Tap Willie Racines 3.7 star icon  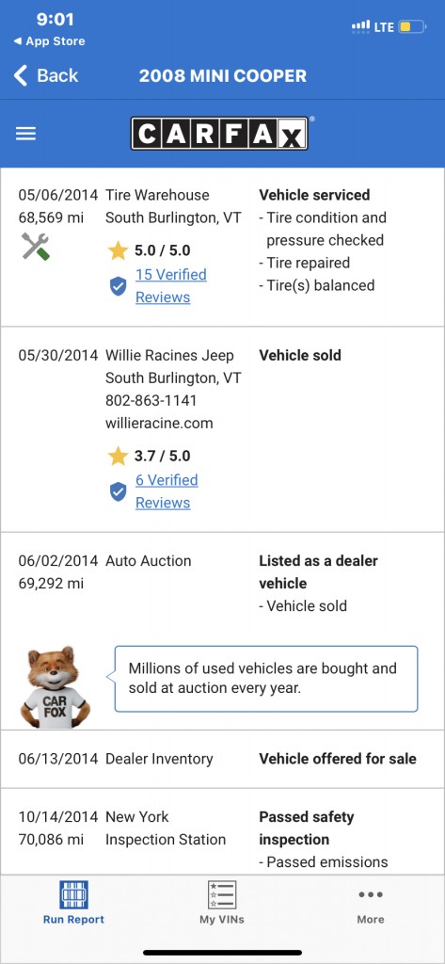click(118, 457)
